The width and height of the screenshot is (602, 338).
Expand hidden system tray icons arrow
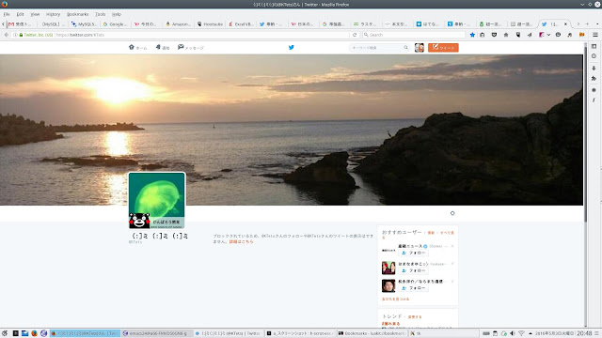point(531,333)
